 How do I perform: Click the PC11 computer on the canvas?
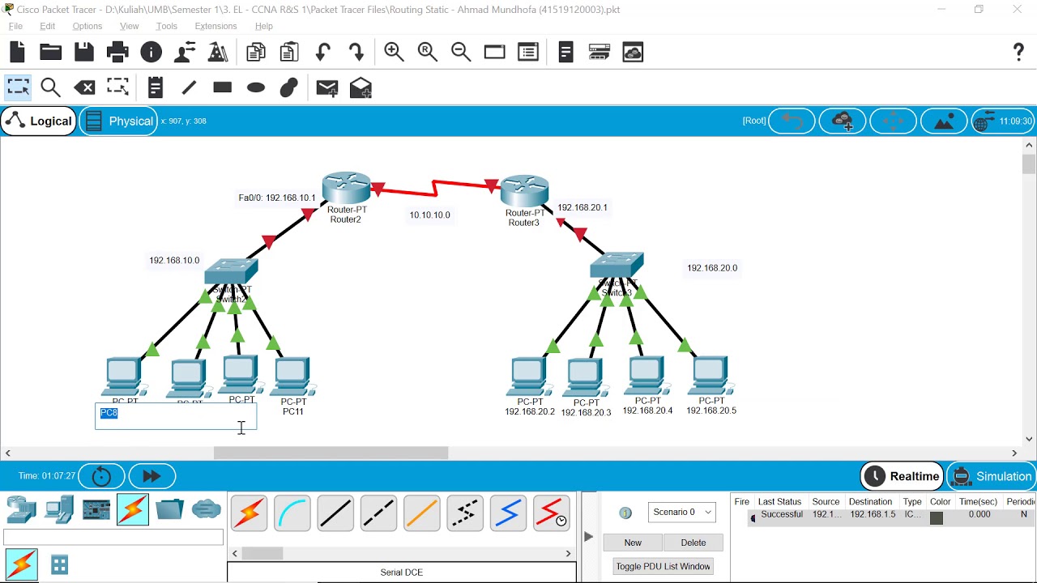point(292,376)
